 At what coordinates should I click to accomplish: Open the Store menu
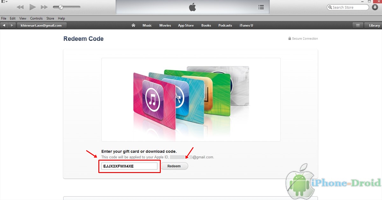pyautogui.click(x=50, y=18)
